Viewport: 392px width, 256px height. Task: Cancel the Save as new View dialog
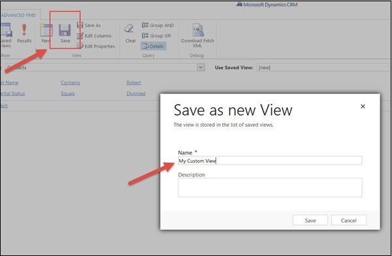coord(348,220)
